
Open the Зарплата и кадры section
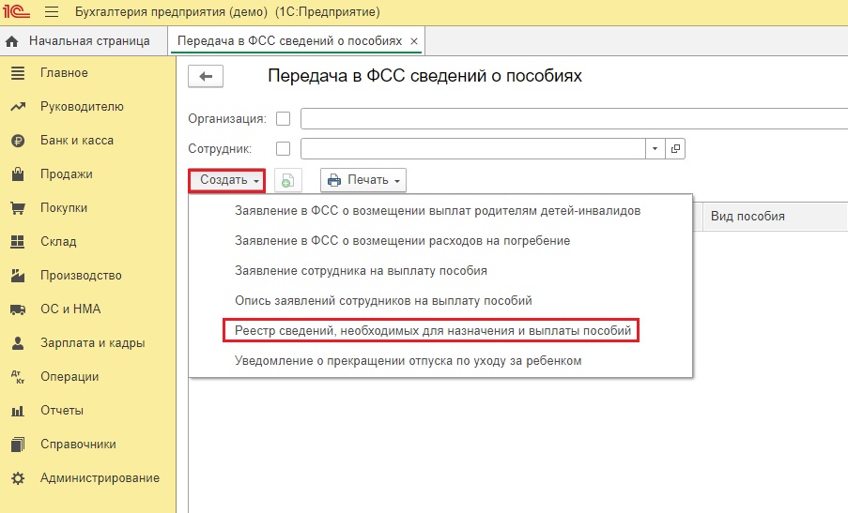[92, 343]
